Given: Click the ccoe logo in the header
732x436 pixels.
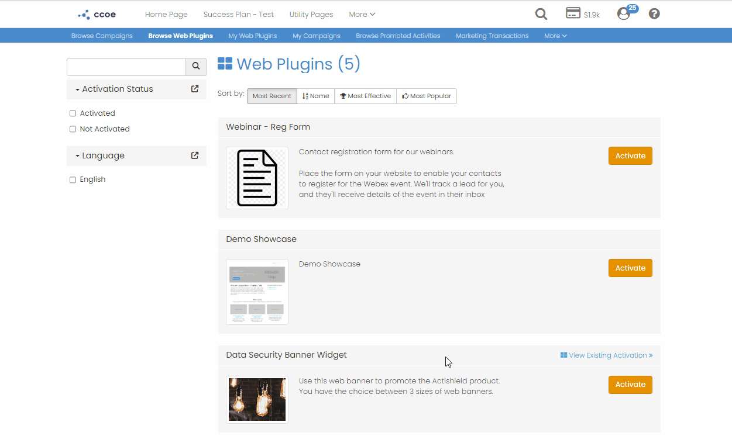Looking at the screenshot, I should pyautogui.click(x=95, y=14).
